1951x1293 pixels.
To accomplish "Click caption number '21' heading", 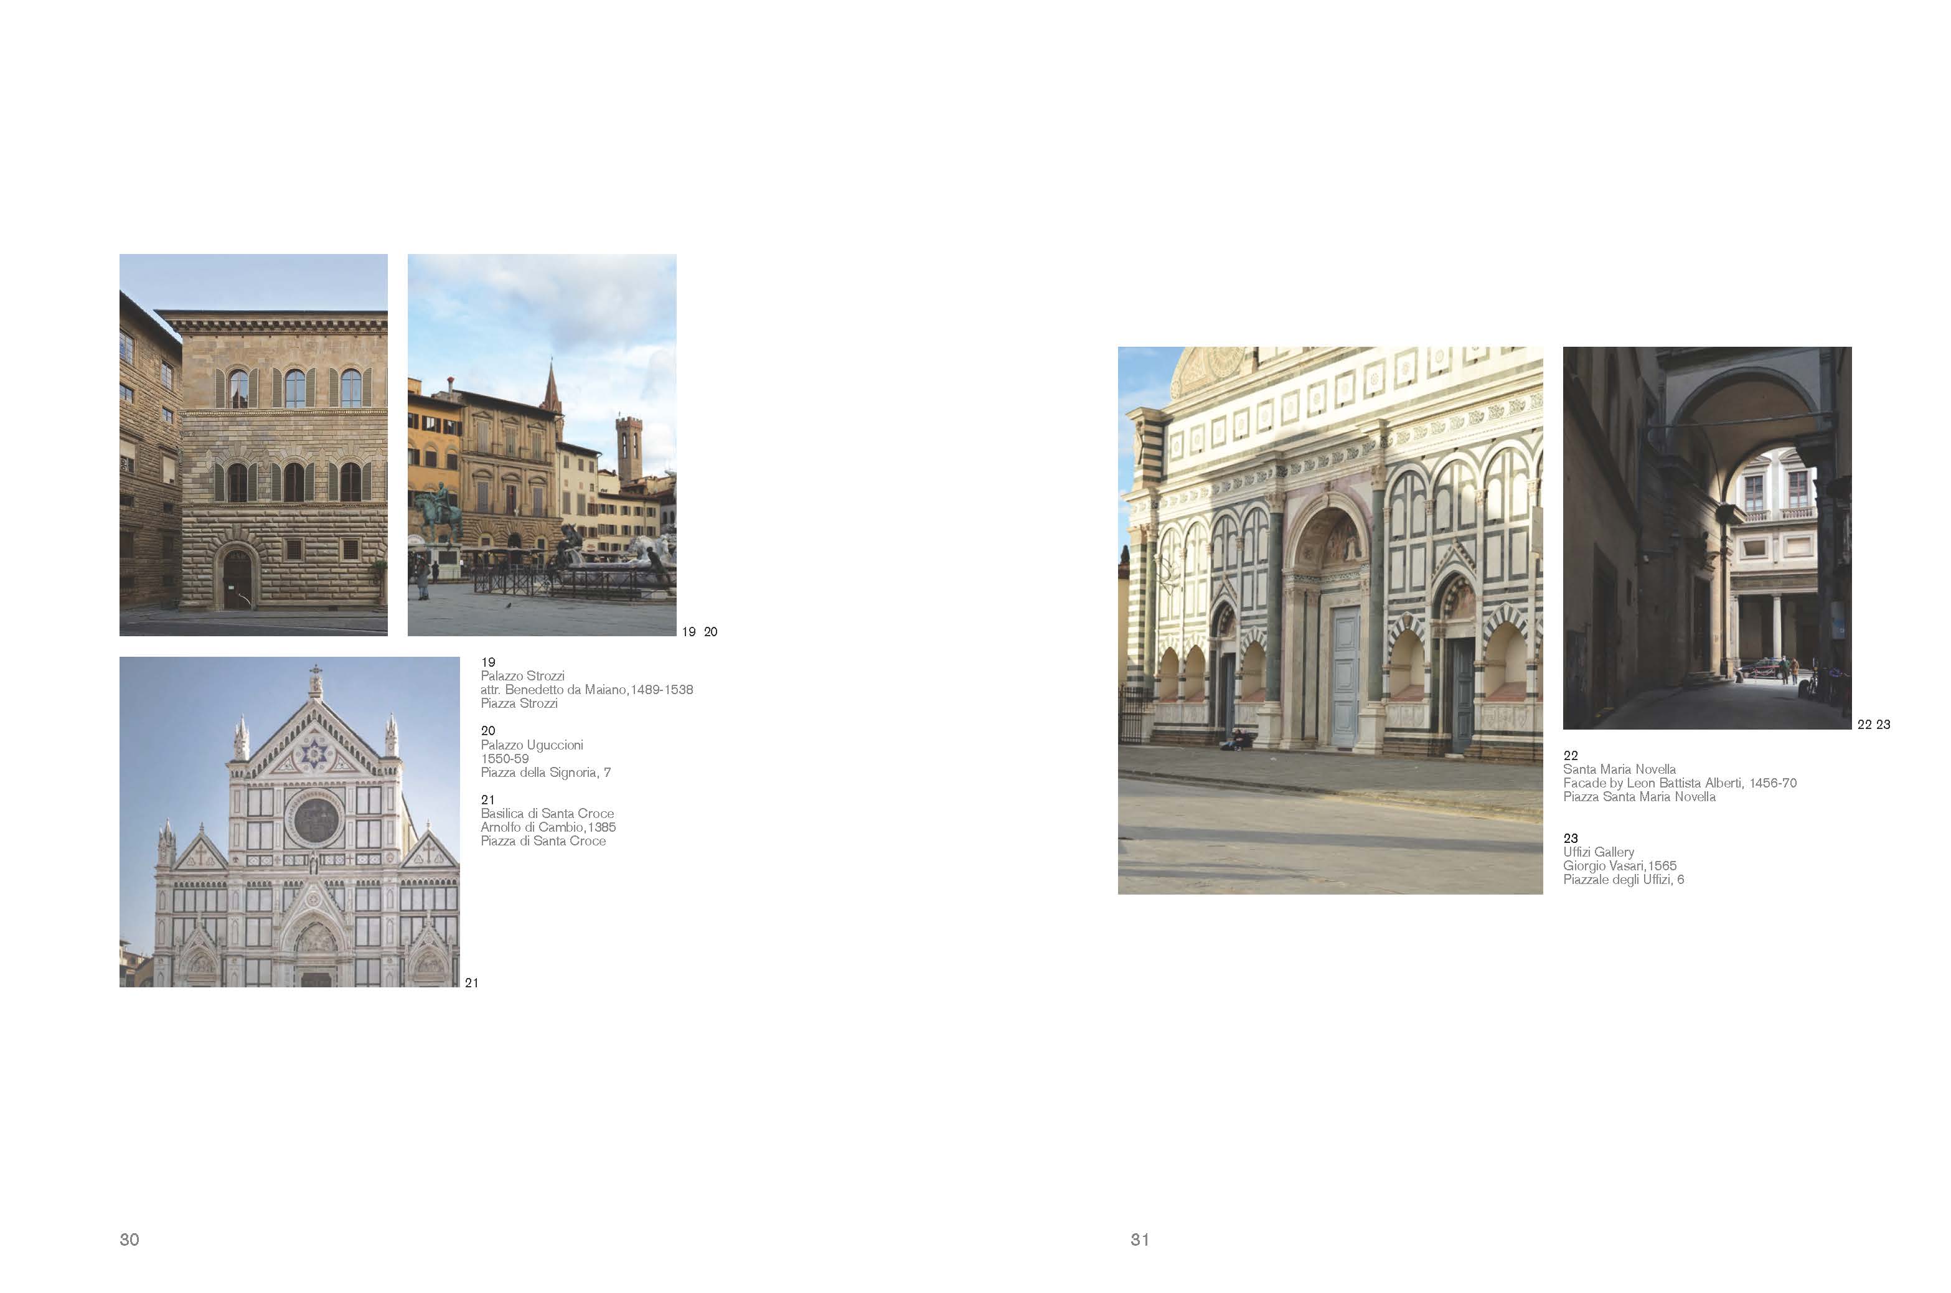I will point(488,800).
